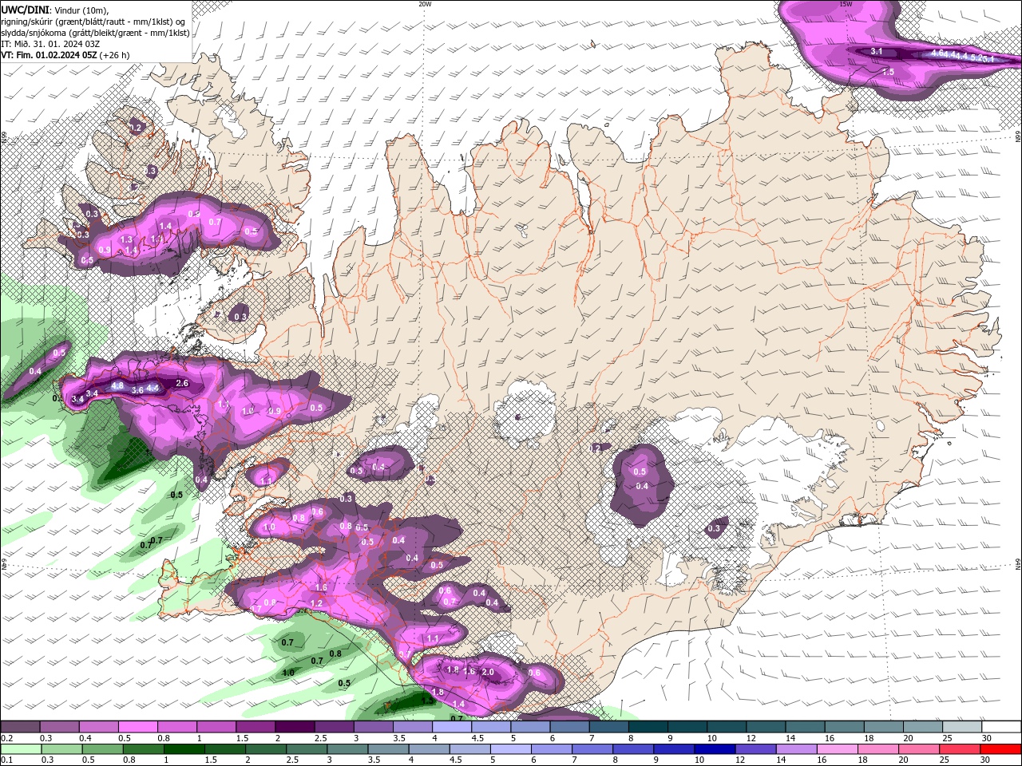Click the snow legend swatch between 0.2 and 0.3

[x=20, y=727]
